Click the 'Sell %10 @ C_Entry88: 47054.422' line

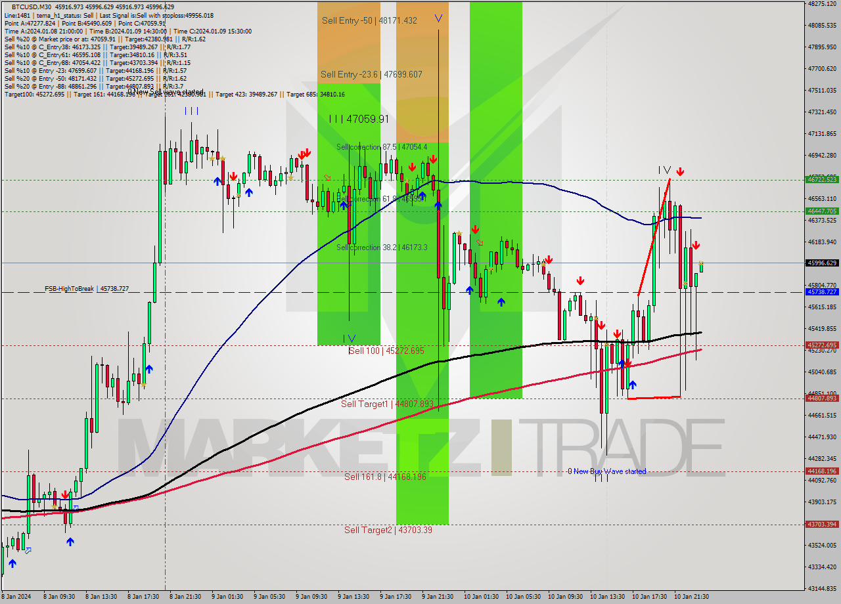point(97,62)
